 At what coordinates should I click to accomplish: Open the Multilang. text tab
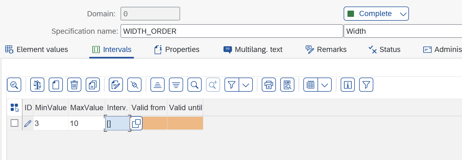click(252, 50)
